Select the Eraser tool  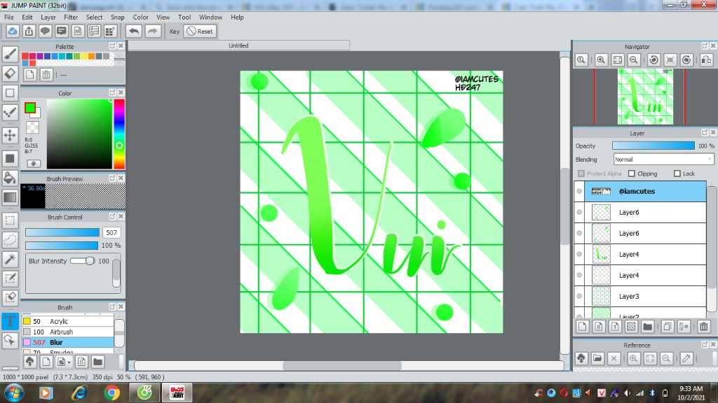10,73
